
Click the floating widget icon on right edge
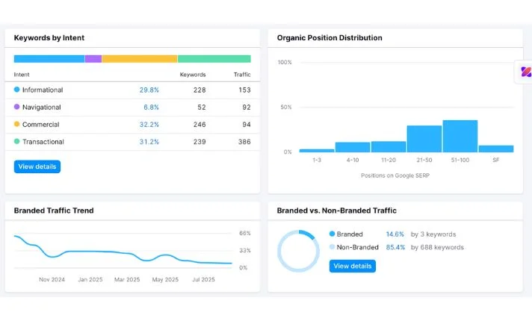[525, 72]
